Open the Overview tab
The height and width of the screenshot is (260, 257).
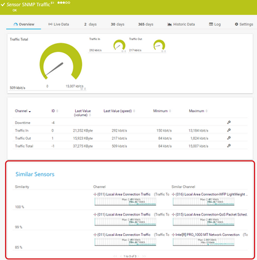pyautogui.click(x=24, y=24)
